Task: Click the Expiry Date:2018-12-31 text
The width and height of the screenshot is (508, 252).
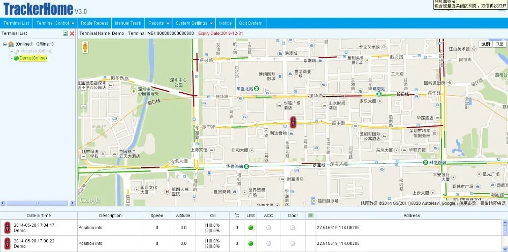Action: [x=220, y=33]
